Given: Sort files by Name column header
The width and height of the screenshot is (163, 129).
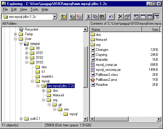Looking at the screenshot, I should [x=116, y=30].
